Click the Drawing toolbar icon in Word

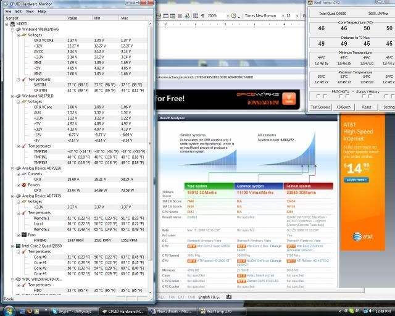point(187,16)
